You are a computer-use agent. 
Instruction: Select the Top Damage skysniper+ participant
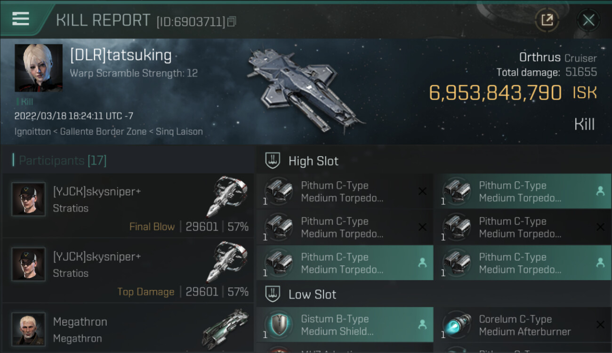[127, 270]
